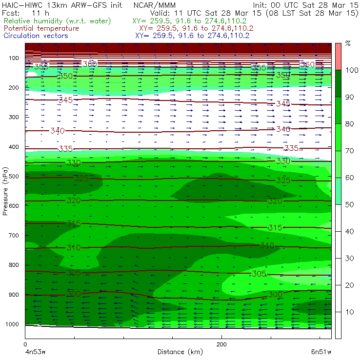The width and height of the screenshot is (361, 361).
Task: Click the pink color bar segment above 100%
Action: pos(338,57)
